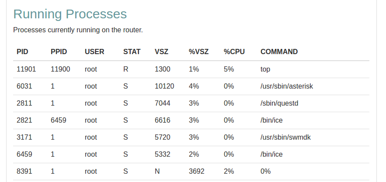Select the %CPU column header

click(234, 52)
